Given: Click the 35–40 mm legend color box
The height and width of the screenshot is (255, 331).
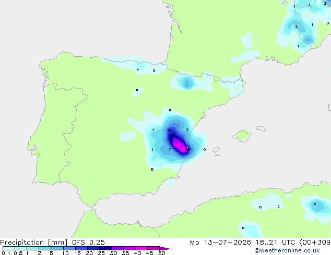Looking at the screenshot, I should pyautogui.click(x=129, y=248).
